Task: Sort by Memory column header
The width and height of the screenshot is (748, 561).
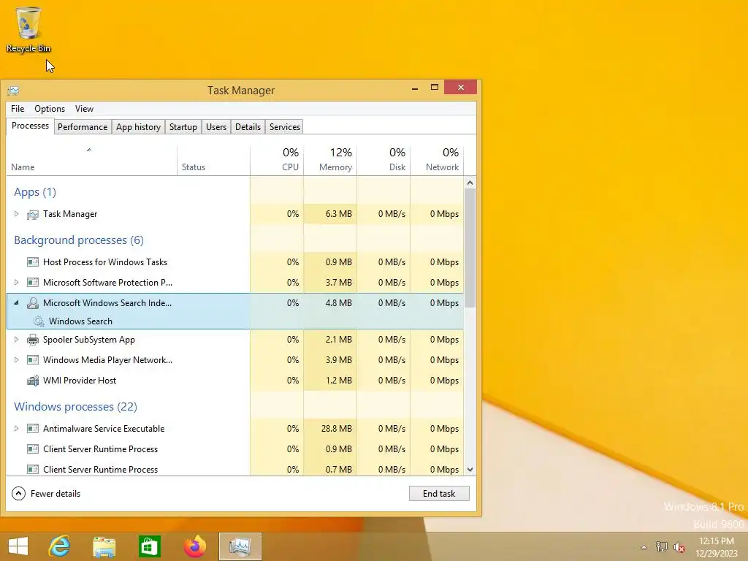Action: click(x=330, y=160)
